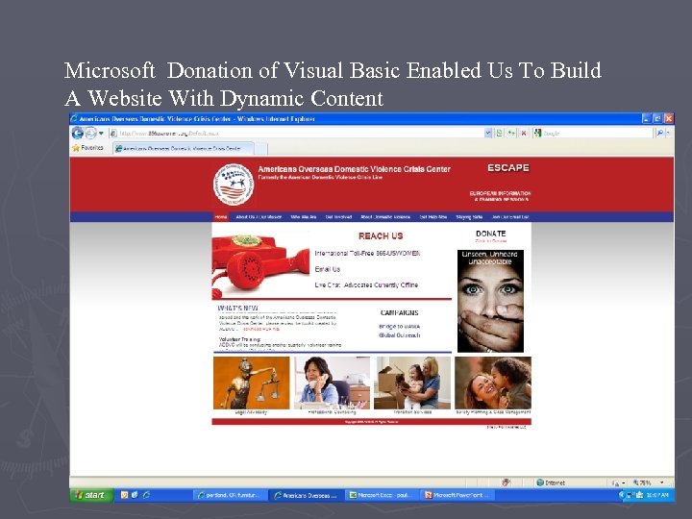Image resolution: width=692 pixels, height=519 pixels.
Task: Open the recent pages arrow beside Forward
Action: click(x=101, y=133)
